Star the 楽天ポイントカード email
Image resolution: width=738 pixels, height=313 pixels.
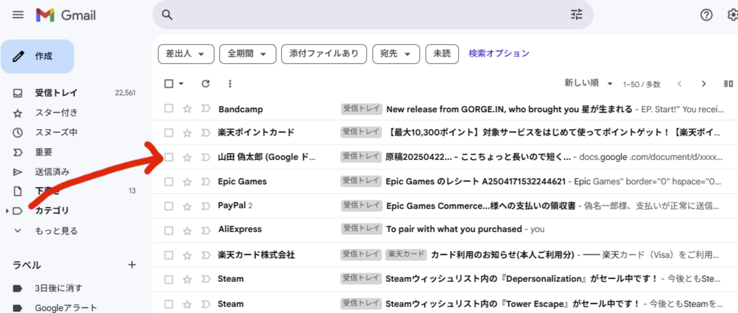point(187,133)
